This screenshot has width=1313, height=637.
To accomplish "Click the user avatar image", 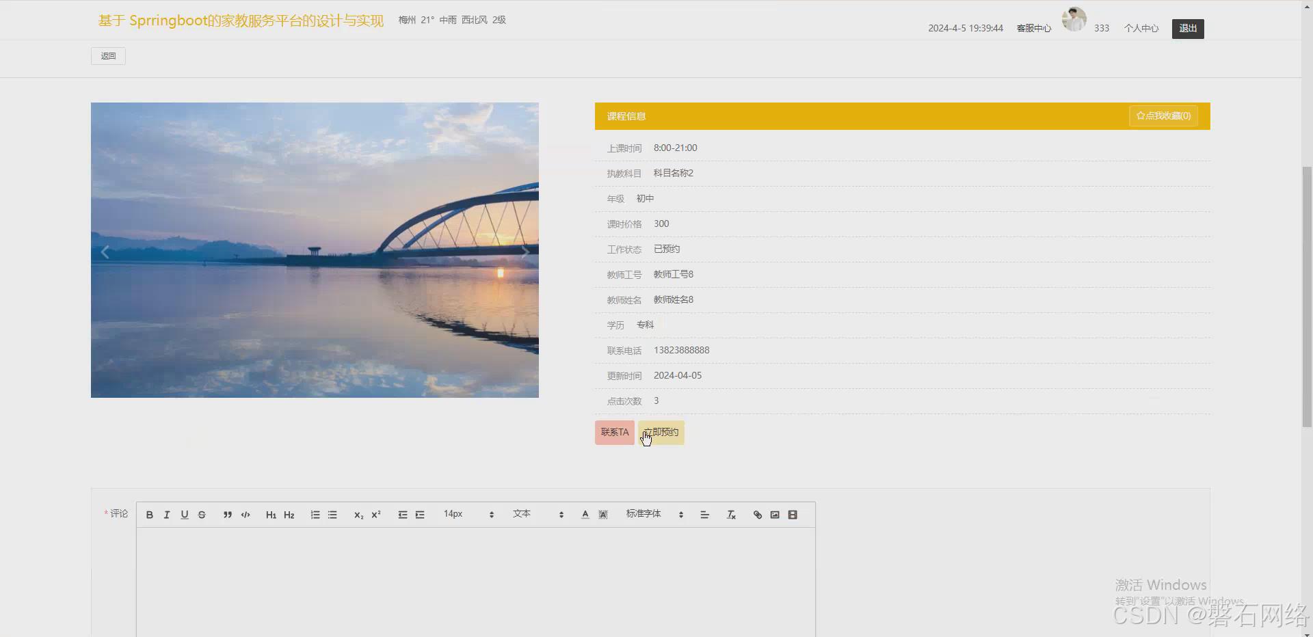I will point(1074,19).
